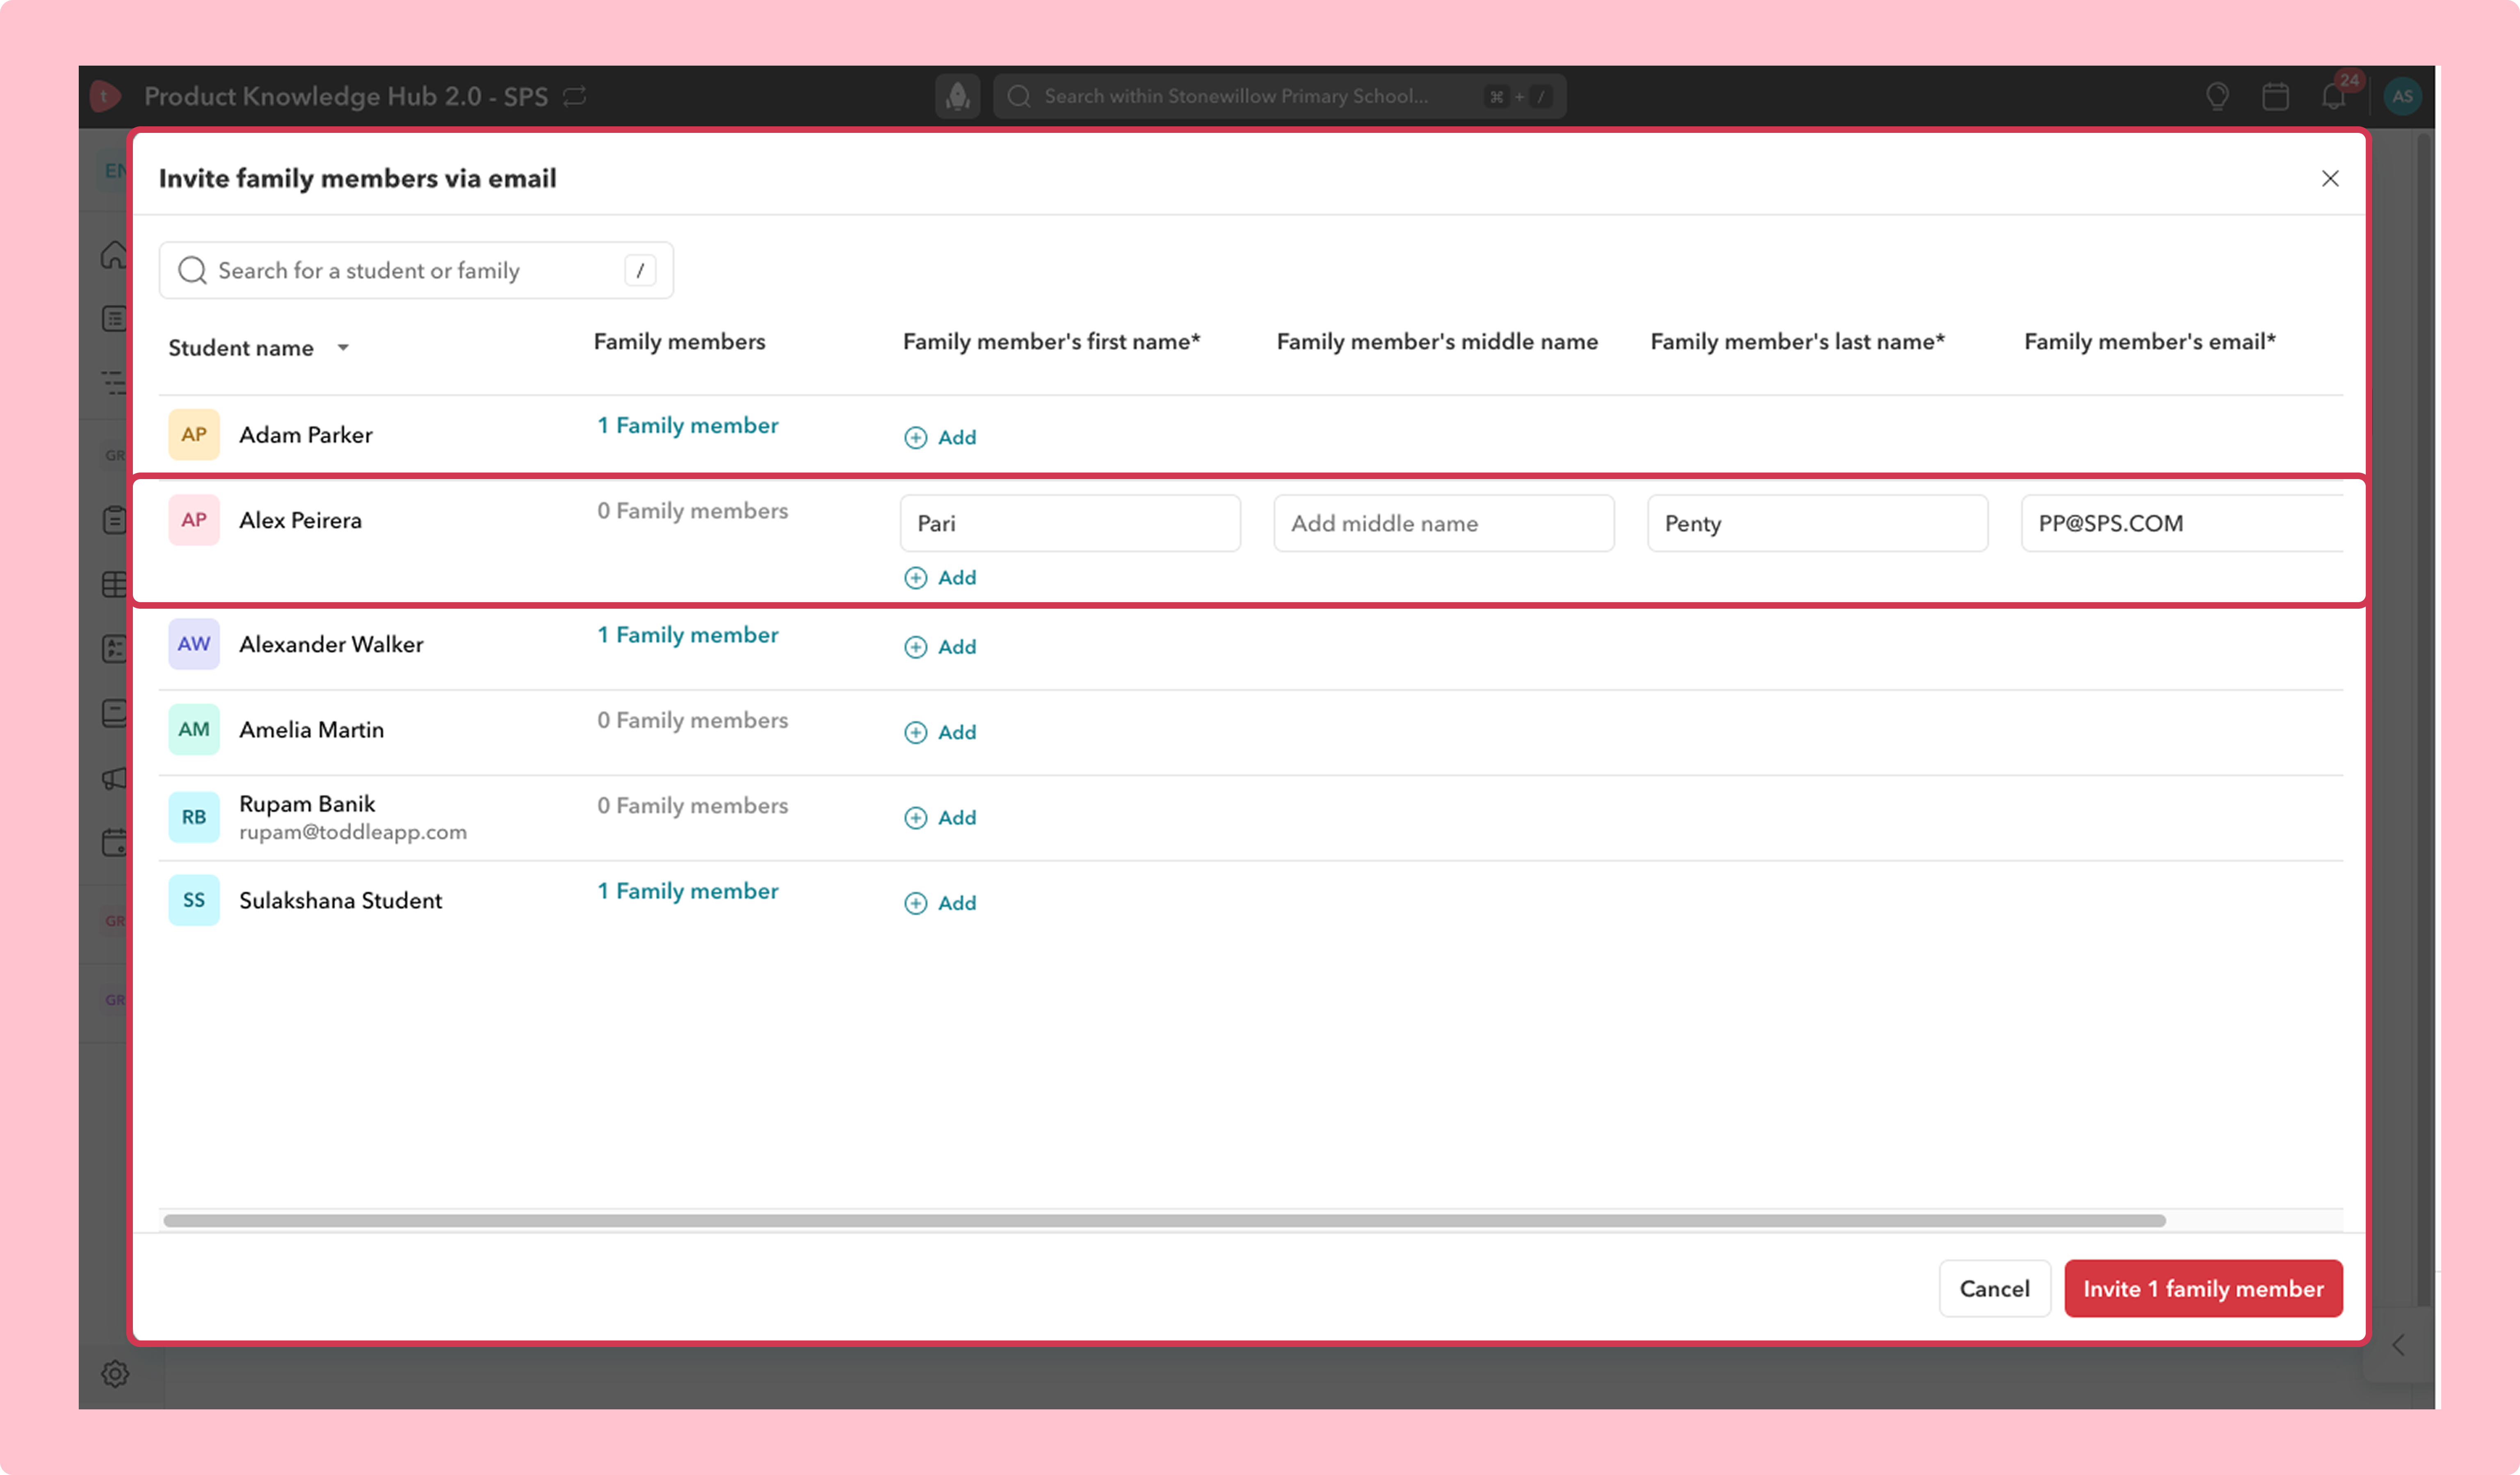Click the first name field containing Pari
The height and width of the screenshot is (1475, 2520).
pyautogui.click(x=1070, y=523)
